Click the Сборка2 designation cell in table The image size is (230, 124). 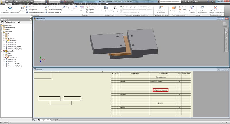pyautogui.click(x=135, y=95)
